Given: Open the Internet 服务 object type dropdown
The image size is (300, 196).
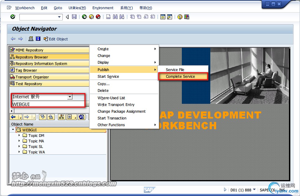Looking at the screenshot, I should pos(70,97).
